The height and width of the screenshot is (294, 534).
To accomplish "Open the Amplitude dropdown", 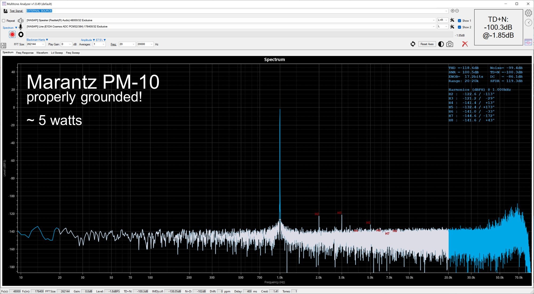I will point(88,40).
